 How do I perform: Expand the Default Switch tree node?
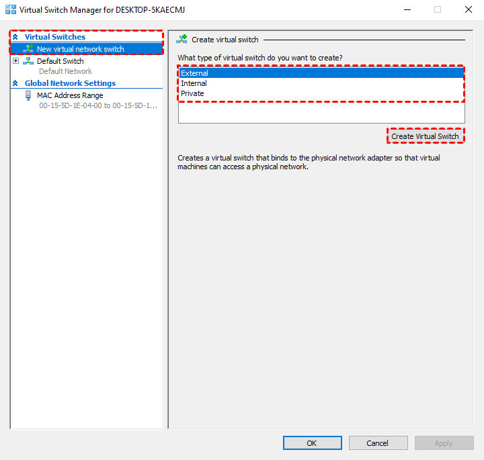pyautogui.click(x=15, y=61)
